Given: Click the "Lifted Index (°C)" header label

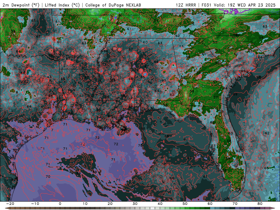Looking at the screenshot, I should coord(62,5).
